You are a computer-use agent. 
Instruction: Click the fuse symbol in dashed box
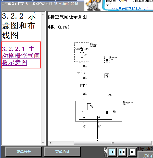[82, 56]
